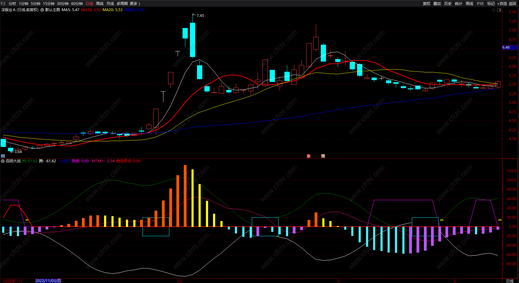Click the 7.45 high price annotation
The width and height of the screenshot is (519, 283).
coord(200,16)
